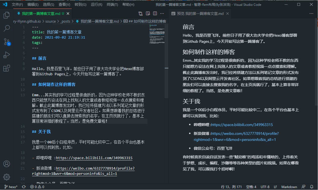Change language mode Markdown
The height and width of the screenshot is (190, 318).
coord(289,187)
